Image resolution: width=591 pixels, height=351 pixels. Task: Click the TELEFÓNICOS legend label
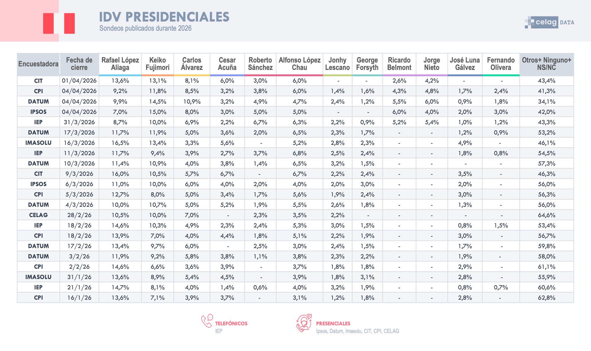coord(231,324)
